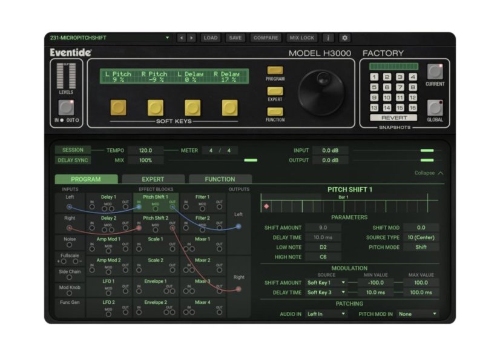
Task: Switch to the FUNCTION tab
Action: point(219,179)
